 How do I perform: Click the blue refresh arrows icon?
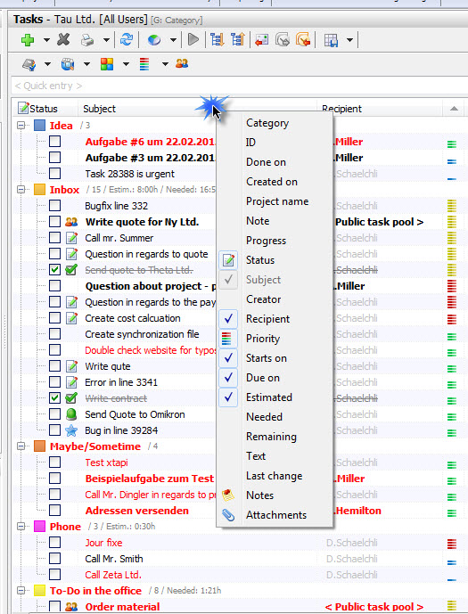pyautogui.click(x=126, y=39)
